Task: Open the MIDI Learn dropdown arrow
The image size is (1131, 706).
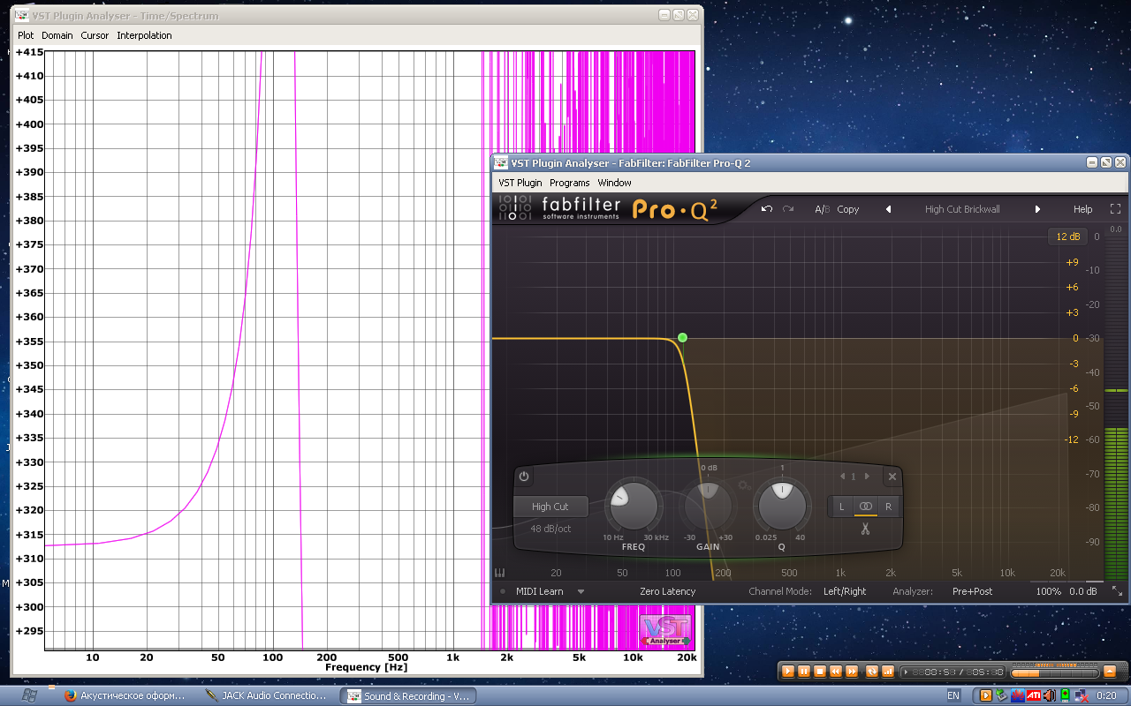Action: click(x=581, y=591)
